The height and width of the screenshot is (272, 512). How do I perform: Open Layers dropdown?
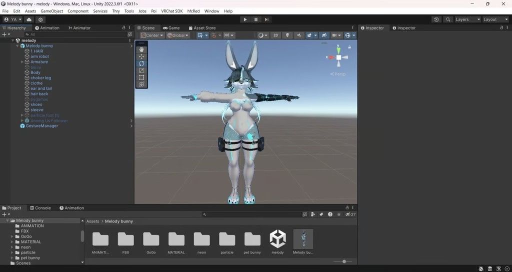point(468,19)
